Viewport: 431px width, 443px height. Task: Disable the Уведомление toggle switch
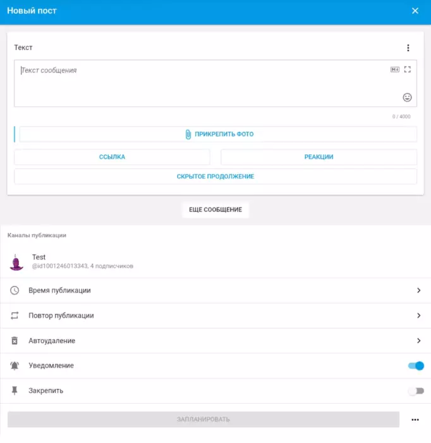(416, 366)
